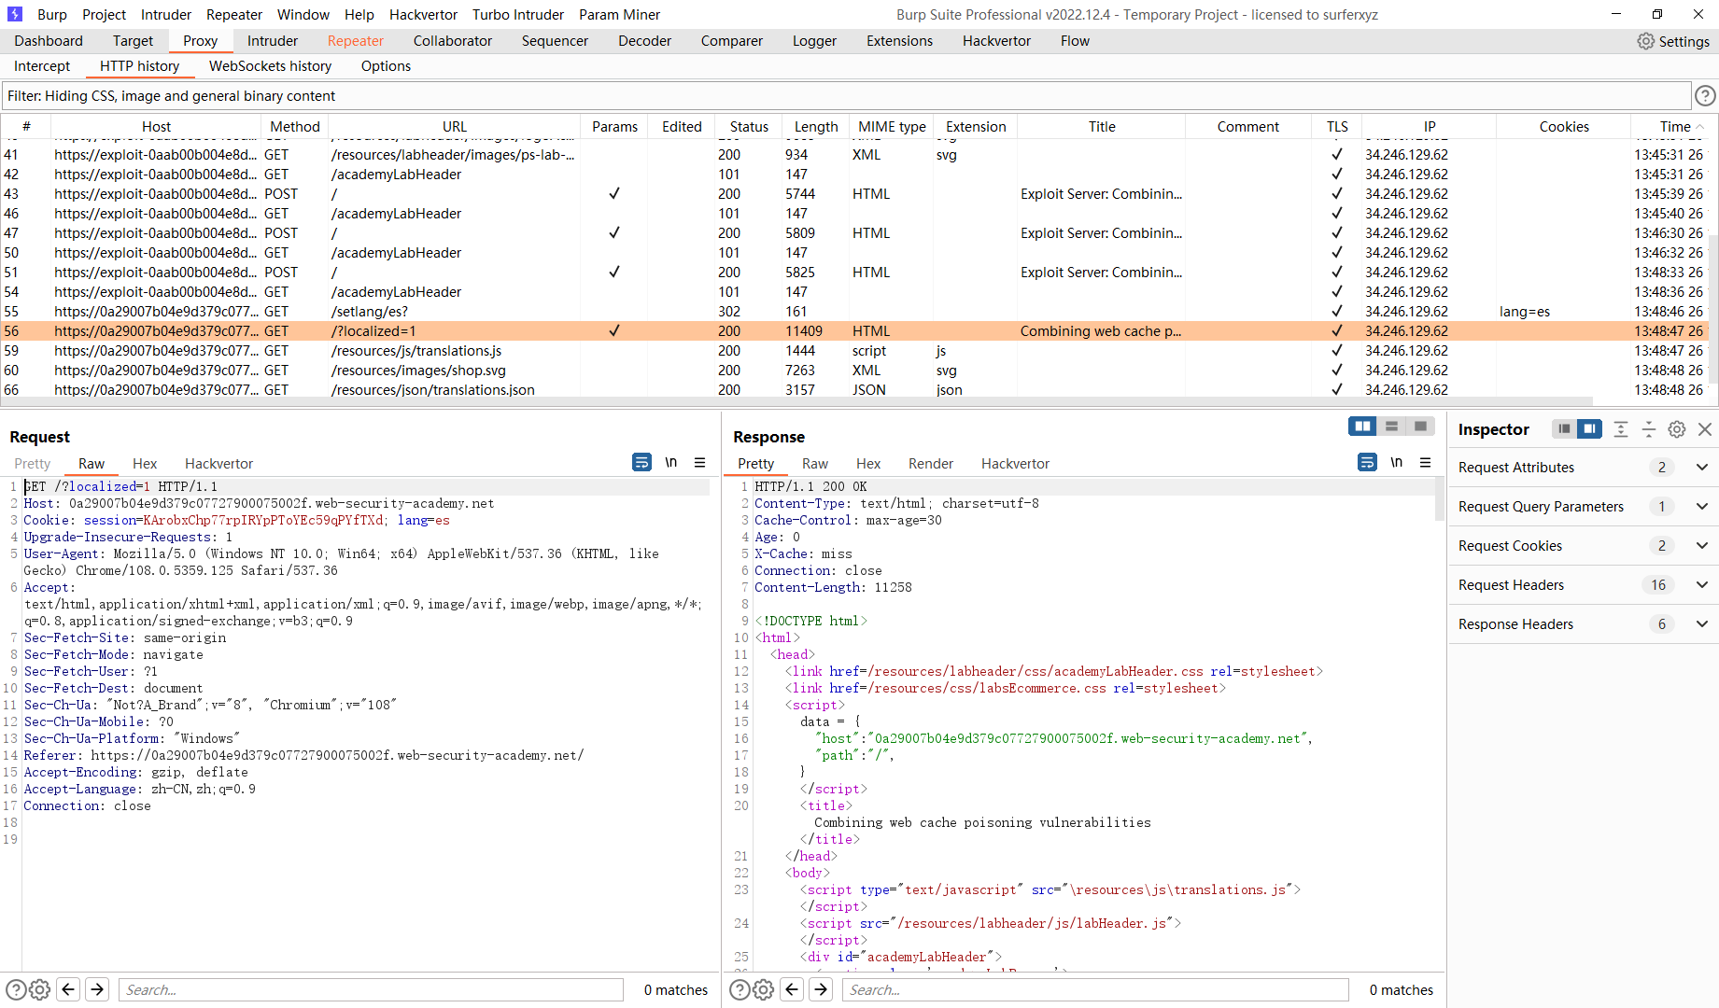Select Raw view in Response panel
The image size is (1719, 1008).
pos(815,464)
